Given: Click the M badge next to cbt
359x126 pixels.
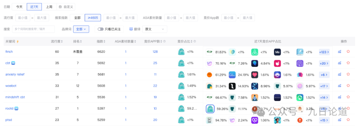Looking at the screenshot, I should [13, 63].
